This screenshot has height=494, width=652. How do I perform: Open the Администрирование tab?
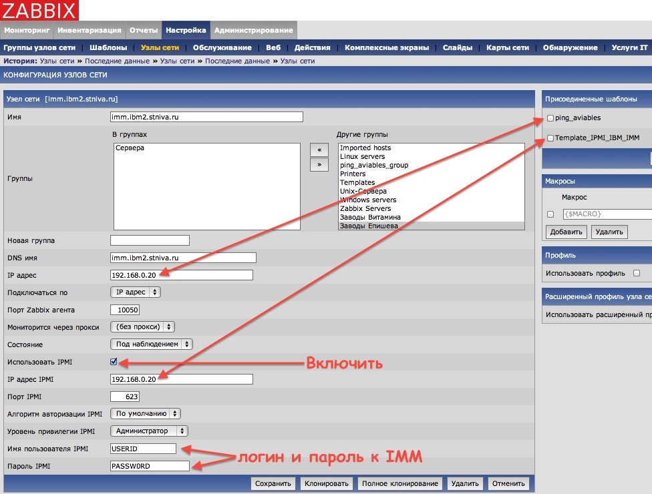pyautogui.click(x=253, y=30)
